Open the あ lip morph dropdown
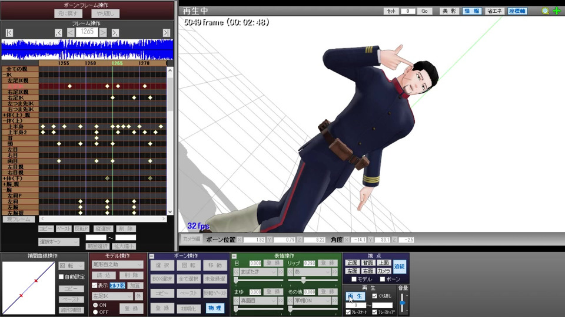 (x=313, y=272)
